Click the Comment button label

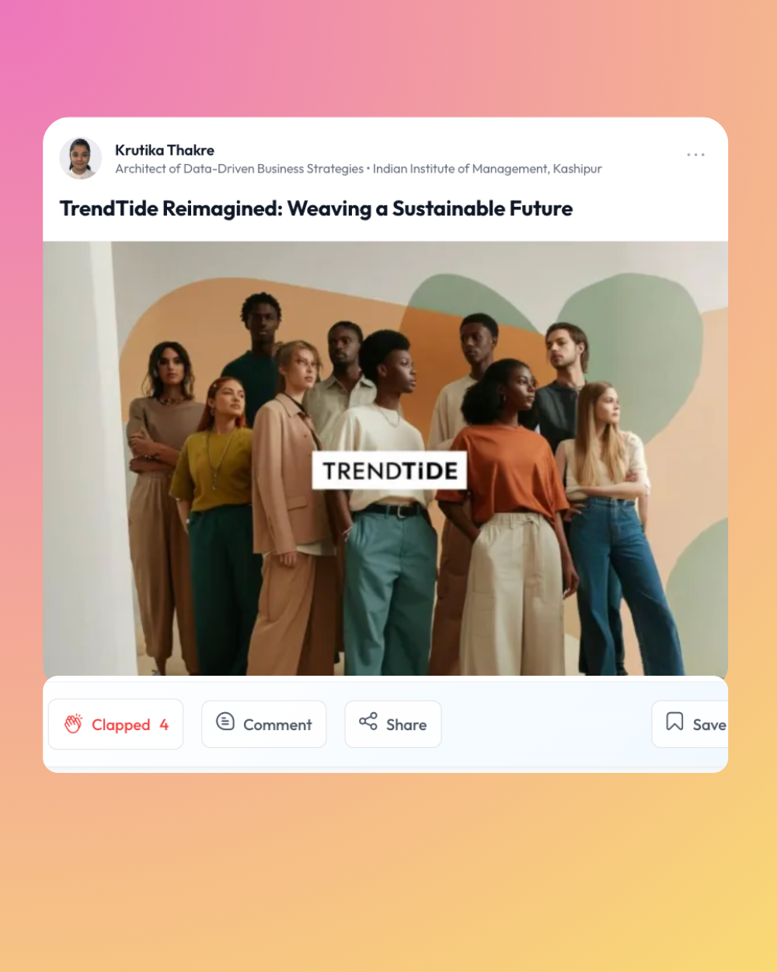[277, 725]
